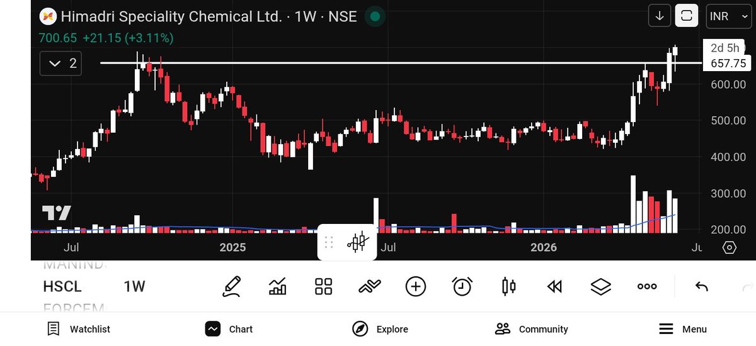Open the drawing tools pencil icon
Image resolution: width=756 pixels, height=346 pixels.
coord(232,286)
